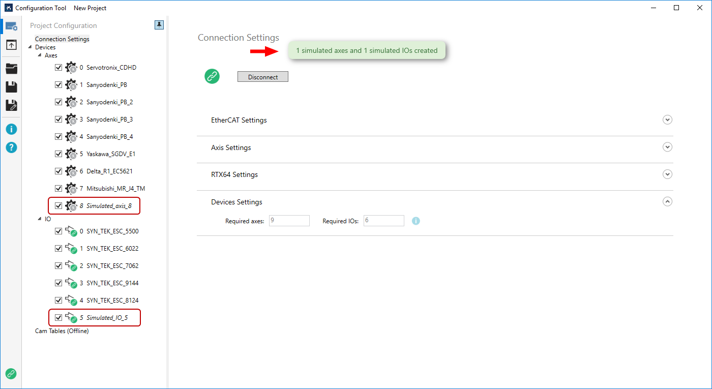
Task: Click the EtherCAT Settings heading
Action: pos(239,121)
